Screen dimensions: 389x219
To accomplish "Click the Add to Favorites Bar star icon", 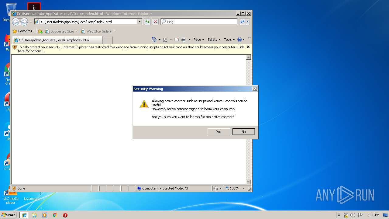I will pos(40,31).
